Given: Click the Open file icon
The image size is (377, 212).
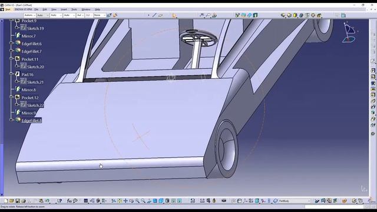Looking at the screenshot, I should pyautogui.click(x=12, y=201).
